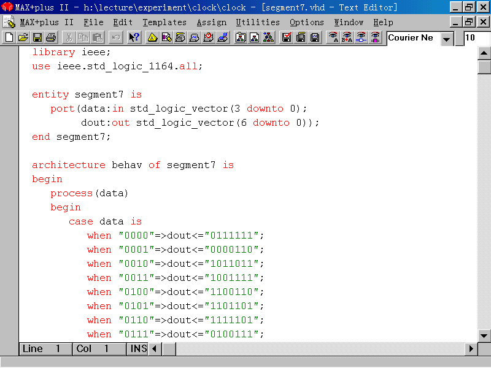Cut selection with the scissors icon
Screen dimensions: 491x368
pos(69,38)
